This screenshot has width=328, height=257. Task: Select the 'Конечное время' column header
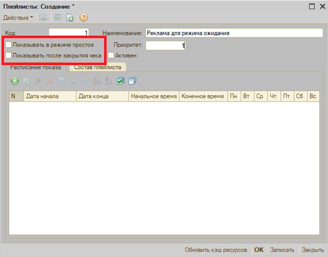tap(203, 96)
